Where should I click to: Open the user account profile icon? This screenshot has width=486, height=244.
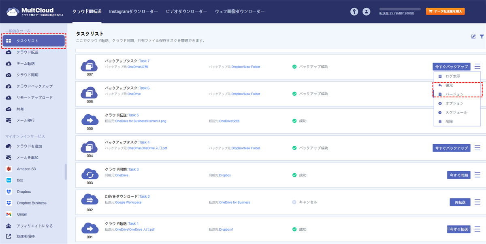click(367, 12)
